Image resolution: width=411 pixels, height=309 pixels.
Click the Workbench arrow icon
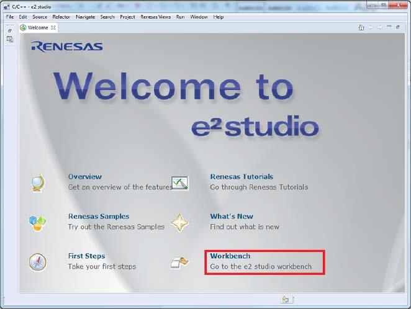coord(179,262)
